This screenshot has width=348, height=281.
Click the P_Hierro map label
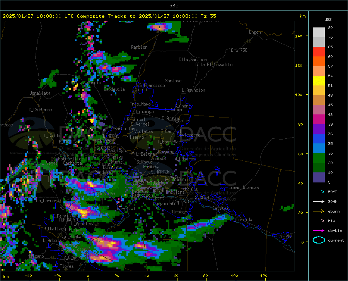(135, 137)
